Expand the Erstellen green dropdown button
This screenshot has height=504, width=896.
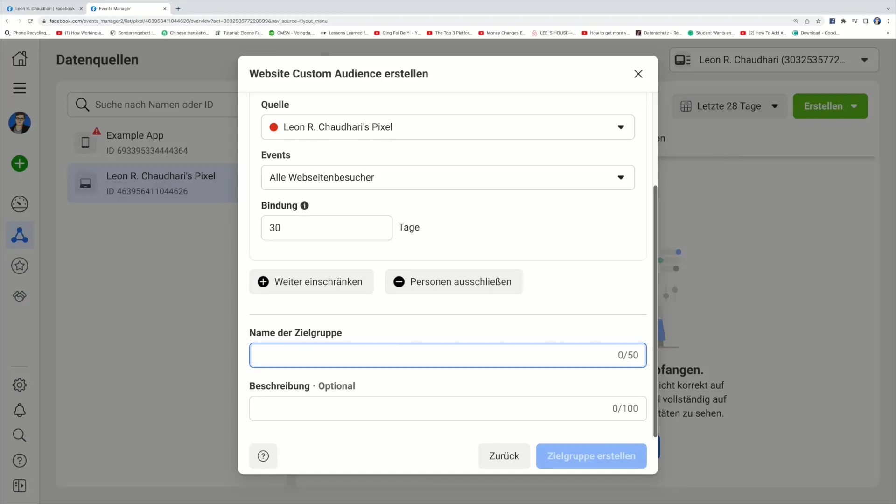830,106
